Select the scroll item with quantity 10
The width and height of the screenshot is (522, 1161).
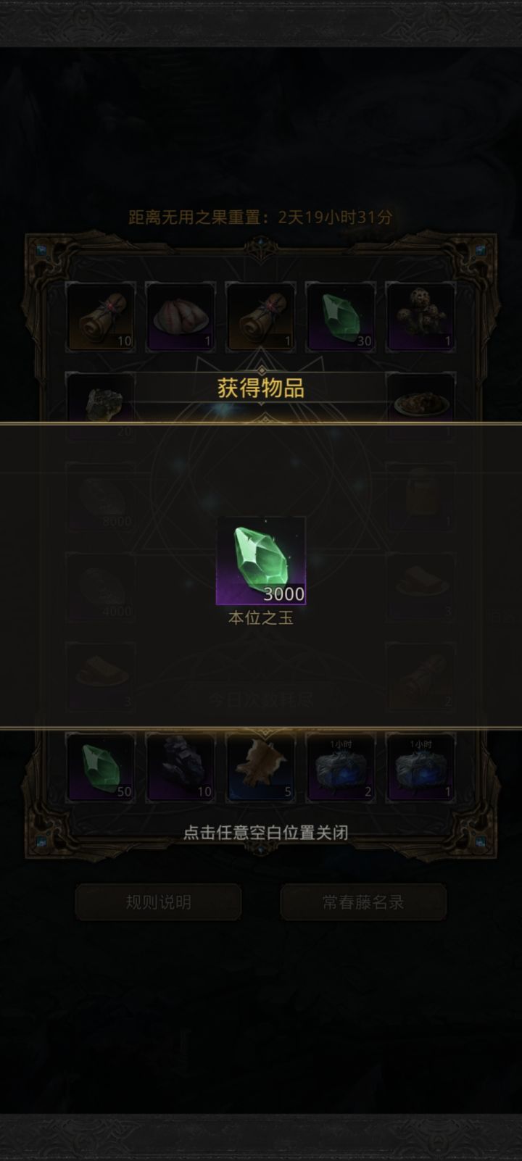click(101, 317)
